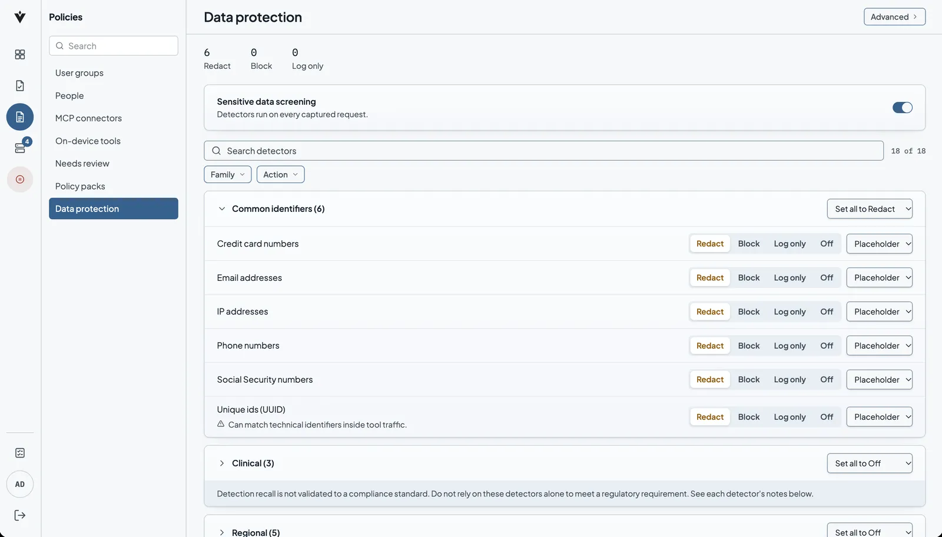This screenshot has height=537, width=942.
Task: Open Placeholder dropdown for Unique ids
Action: [x=879, y=417]
